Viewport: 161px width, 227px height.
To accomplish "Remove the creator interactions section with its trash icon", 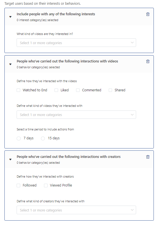I will tap(148, 157).
